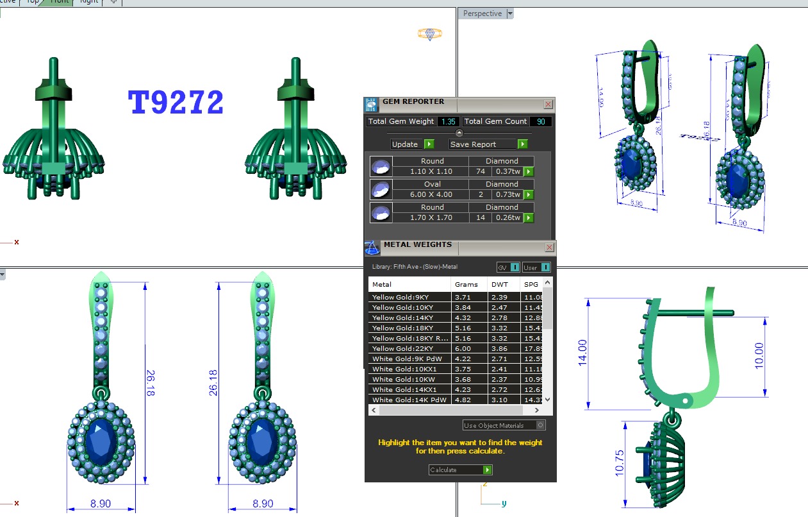Click the Gem Reporter panel icon

pyautogui.click(x=372, y=105)
